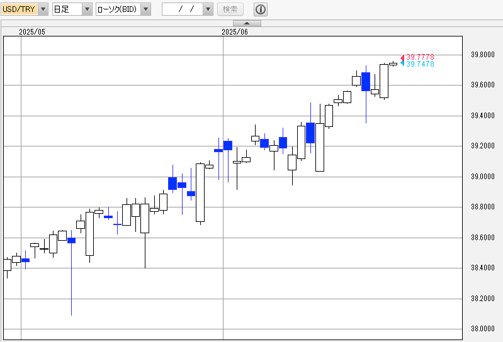Click the arrow beside ローソク(BID)
This screenshot has height=342, width=503.
(x=145, y=9)
